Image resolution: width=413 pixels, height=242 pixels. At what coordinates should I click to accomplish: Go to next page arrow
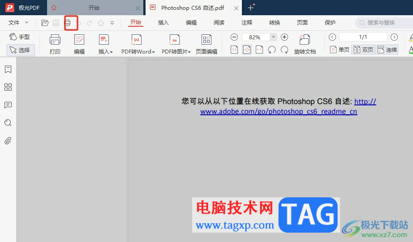pyautogui.click(x=394, y=37)
